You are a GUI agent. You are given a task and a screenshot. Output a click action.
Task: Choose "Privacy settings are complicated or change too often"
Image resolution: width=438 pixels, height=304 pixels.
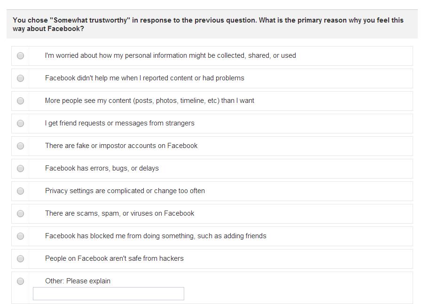point(20,191)
